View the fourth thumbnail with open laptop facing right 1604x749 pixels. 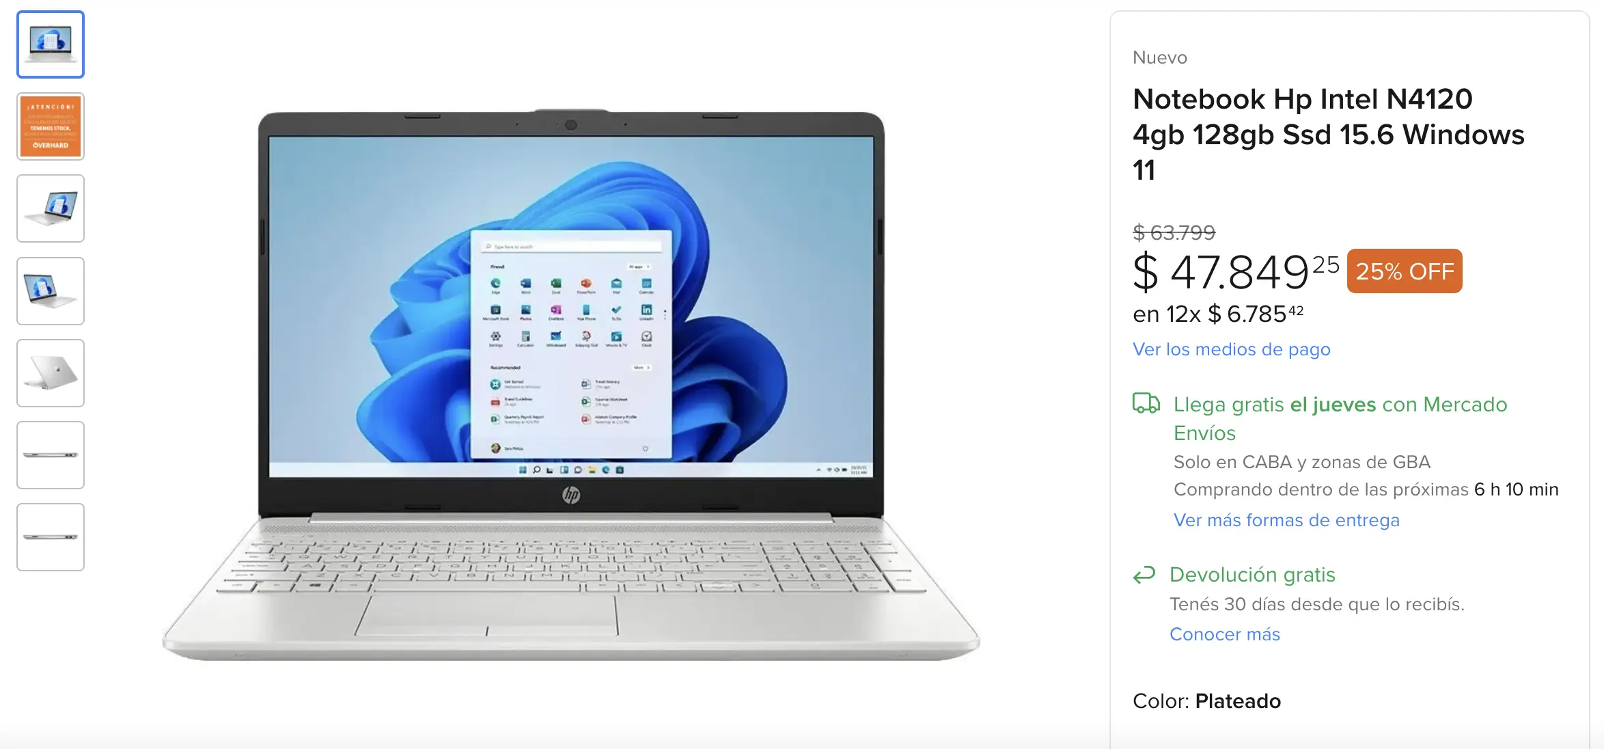(51, 291)
